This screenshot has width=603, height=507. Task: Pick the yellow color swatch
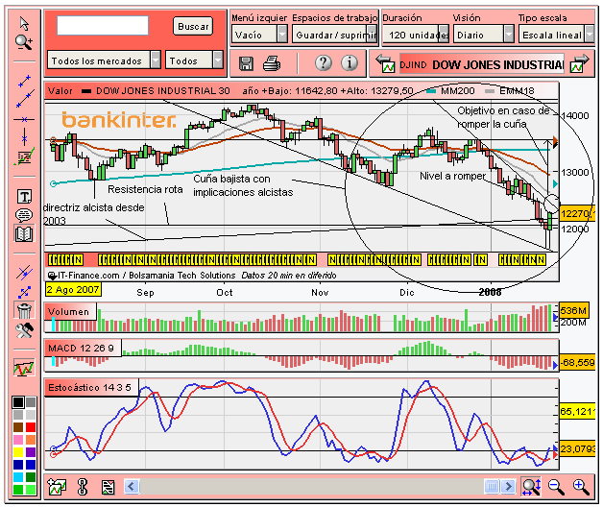tap(17, 452)
